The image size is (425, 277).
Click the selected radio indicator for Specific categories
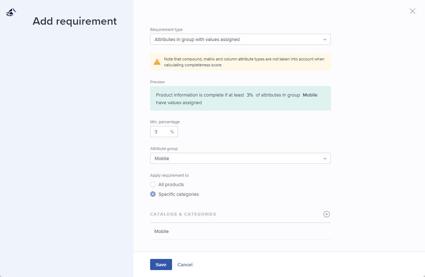[x=153, y=194]
